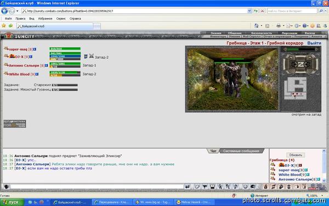The height and width of the screenshot is (206, 329).
Task: Open the Общение game menu
Action: [235, 33]
